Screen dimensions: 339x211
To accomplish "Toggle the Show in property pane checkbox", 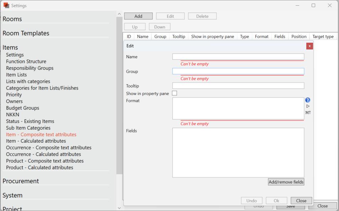I will pyautogui.click(x=174, y=93).
